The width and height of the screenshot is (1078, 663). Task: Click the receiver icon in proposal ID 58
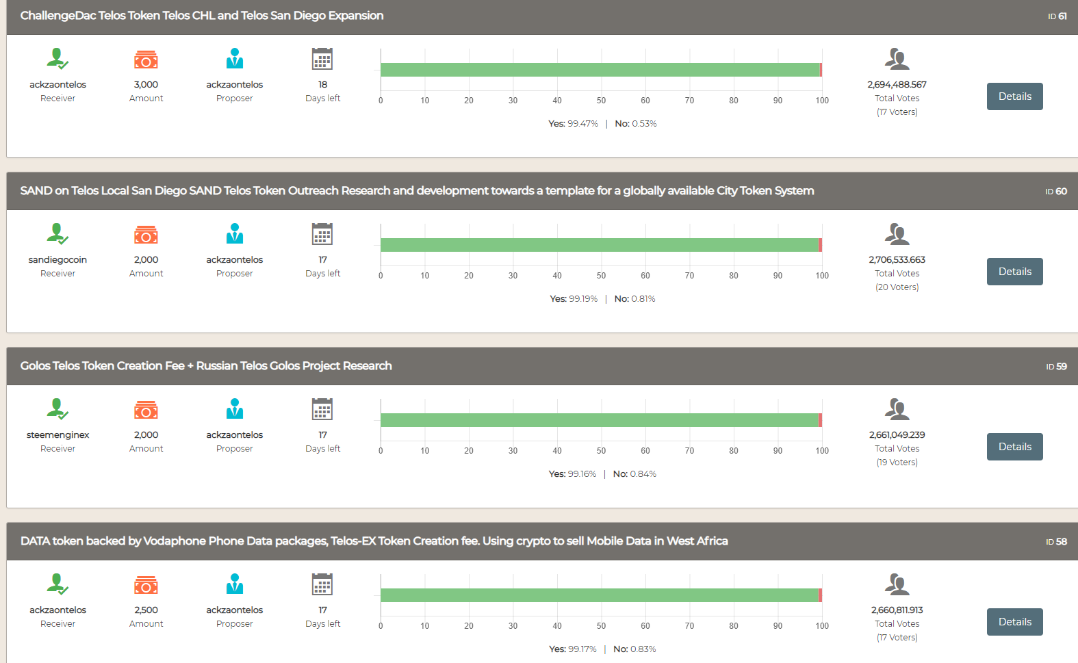pos(57,584)
